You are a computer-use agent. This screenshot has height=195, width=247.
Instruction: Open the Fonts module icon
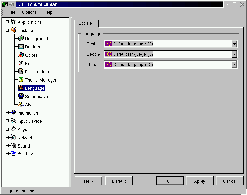[21, 63]
